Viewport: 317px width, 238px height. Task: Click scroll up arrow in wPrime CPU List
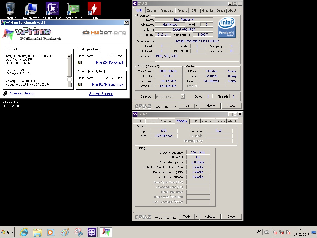pyautogui.click(x=69, y=56)
